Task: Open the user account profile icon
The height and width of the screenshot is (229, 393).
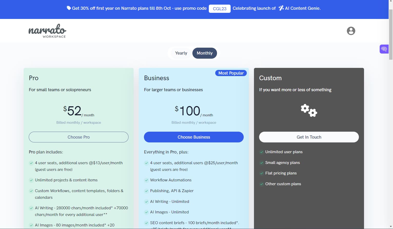Action: pyautogui.click(x=351, y=31)
